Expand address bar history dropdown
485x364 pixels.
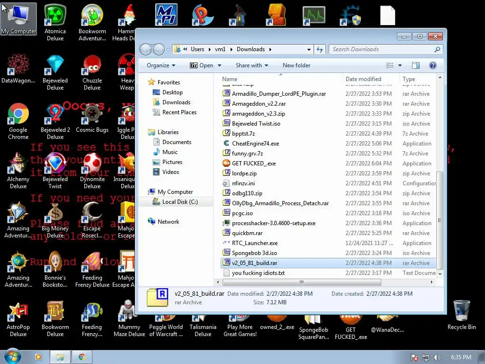pos(309,49)
